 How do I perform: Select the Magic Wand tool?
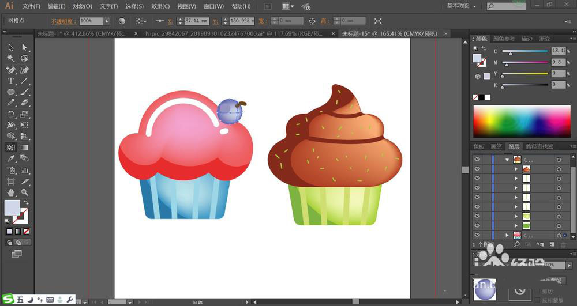tap(10, 58)
